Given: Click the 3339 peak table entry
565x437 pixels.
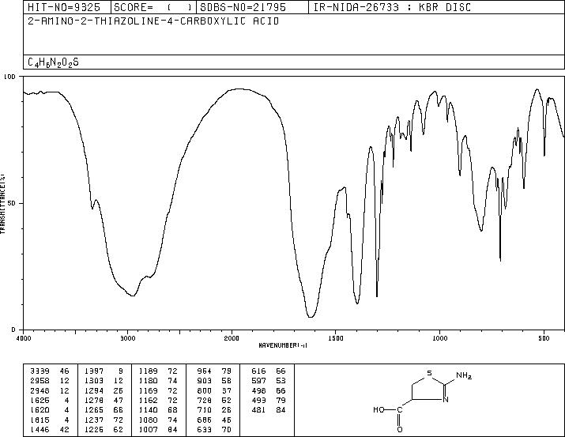Looking at the screenshot, I should [x=50, y=371].
